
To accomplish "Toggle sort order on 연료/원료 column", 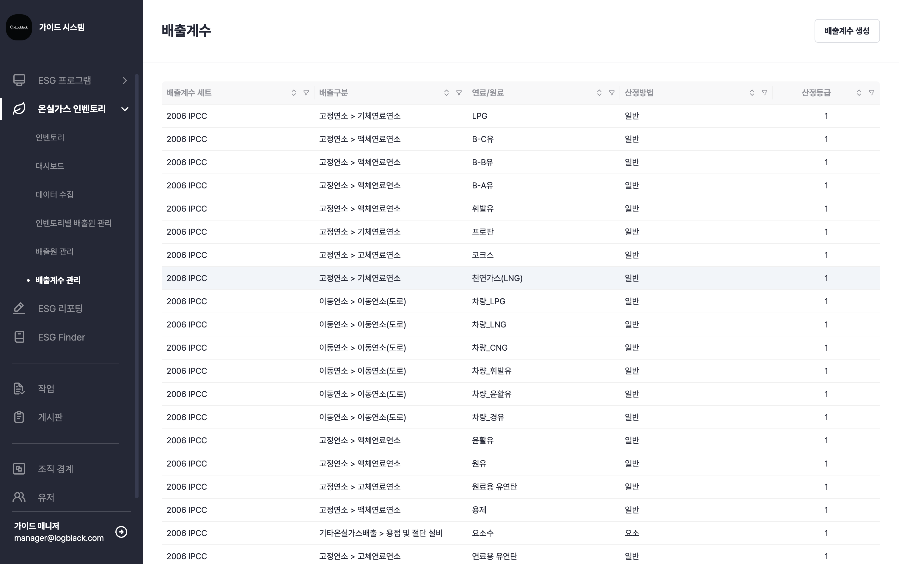I will [x=599, y=93].
